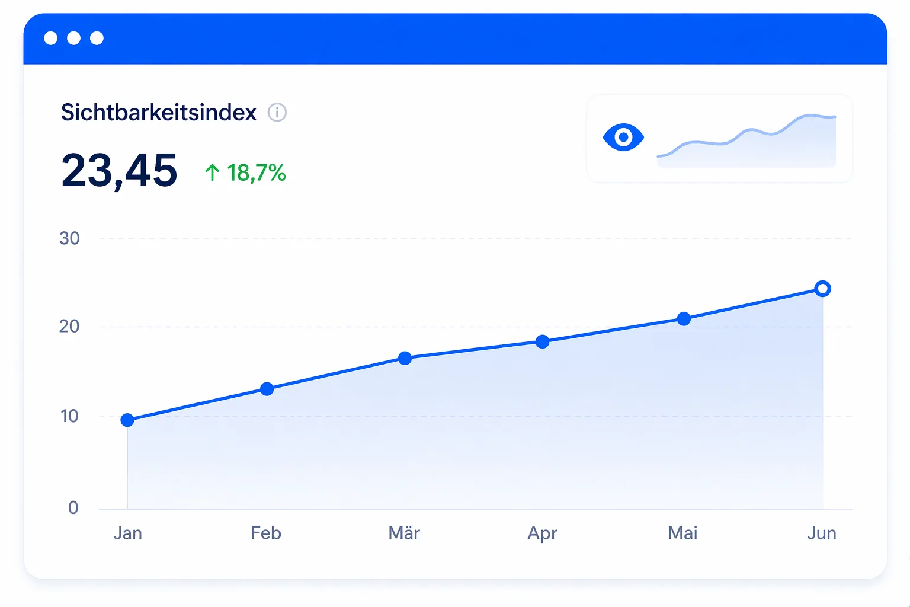This screenshot has height=607, width=910.
Task: Click the info icon next to Sichtbarkeitsindex
Action: (x=277, y=112)
